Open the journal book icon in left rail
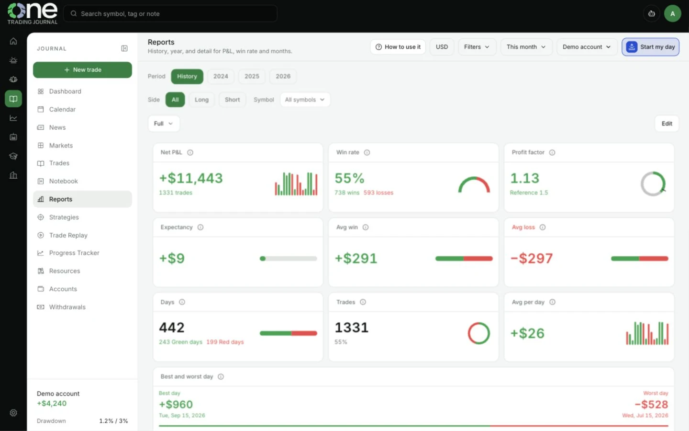The image size is (689, 431). (13, 99)
